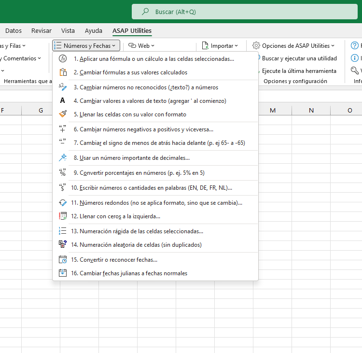Click plus-sign icon for negativos a positivos

point(63,129)
